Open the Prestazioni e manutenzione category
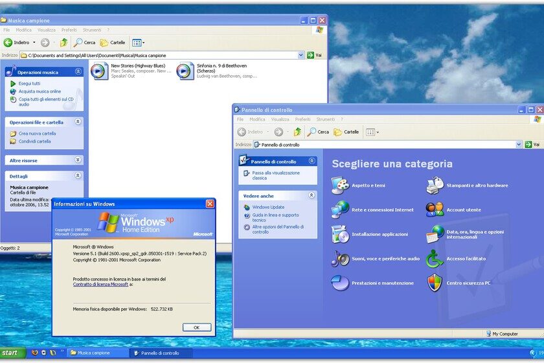 (372, 283)
